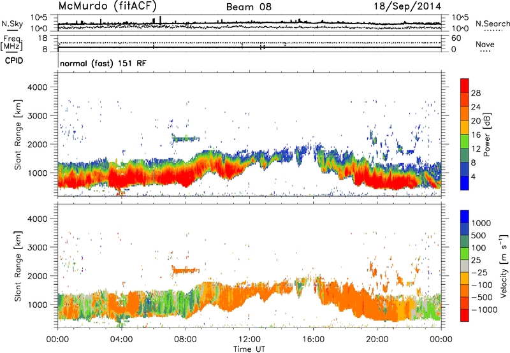Image resolution: width=510 pixels, height=353 pixels.
Task: Click the red bottom velocity colorbar segment
Action: [465, 315]
